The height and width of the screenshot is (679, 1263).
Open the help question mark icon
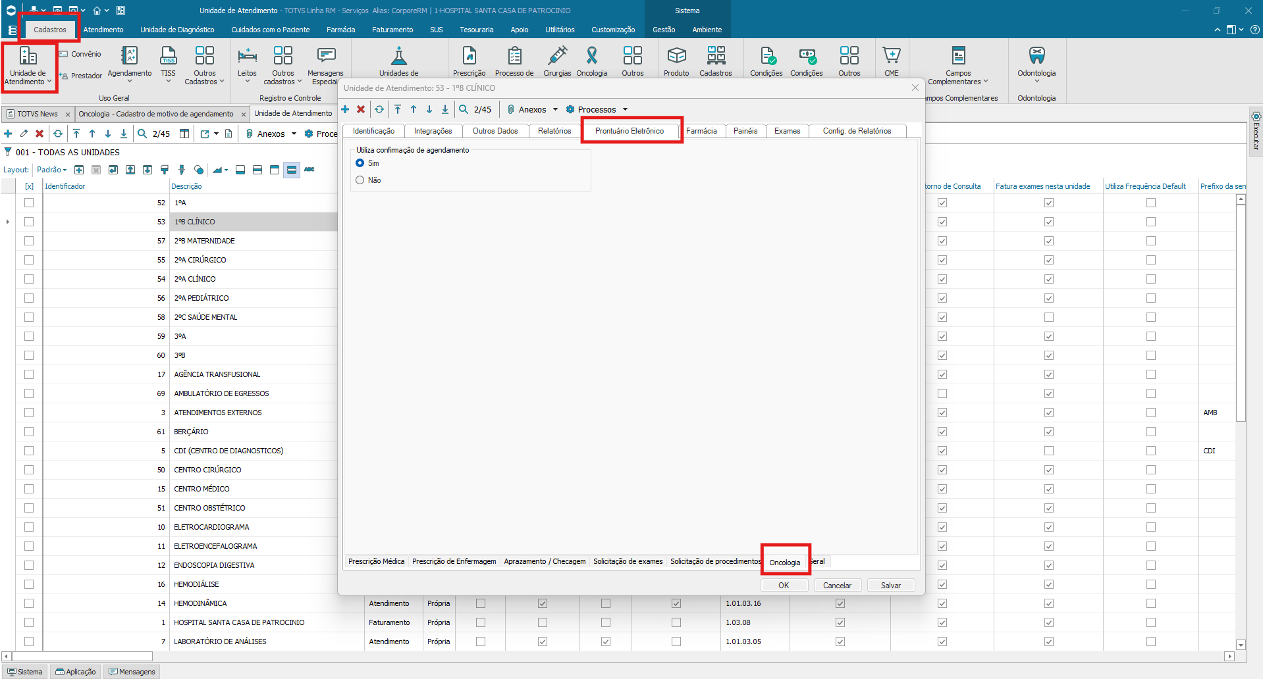(1255, 30)
